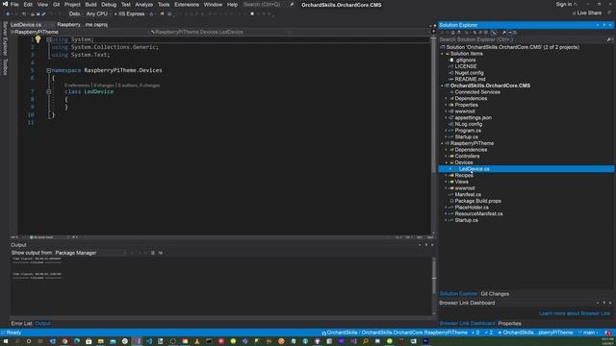Open RaspberryPiTheme.Devices.LedDevice type dropdown
The image size is (616, 346).
[x=220, y=32]
